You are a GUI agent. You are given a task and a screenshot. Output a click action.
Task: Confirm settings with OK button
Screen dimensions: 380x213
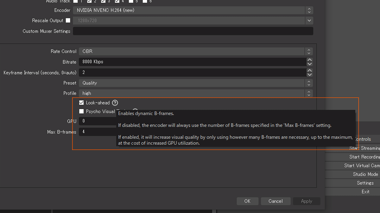point(247,201)
